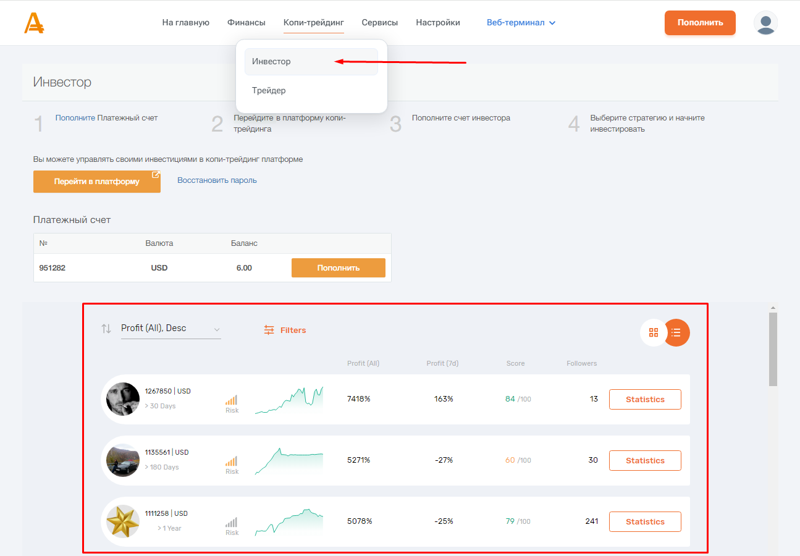The image size is (800, 556).
Task: Click the Перейти в платформу button
Action: (x=97, y=182)
